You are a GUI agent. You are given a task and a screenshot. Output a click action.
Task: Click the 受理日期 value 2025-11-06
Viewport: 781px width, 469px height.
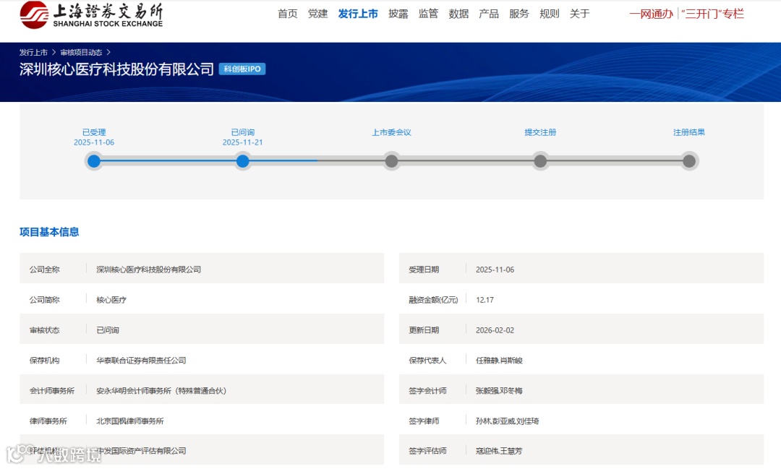(x=495, y=270)
